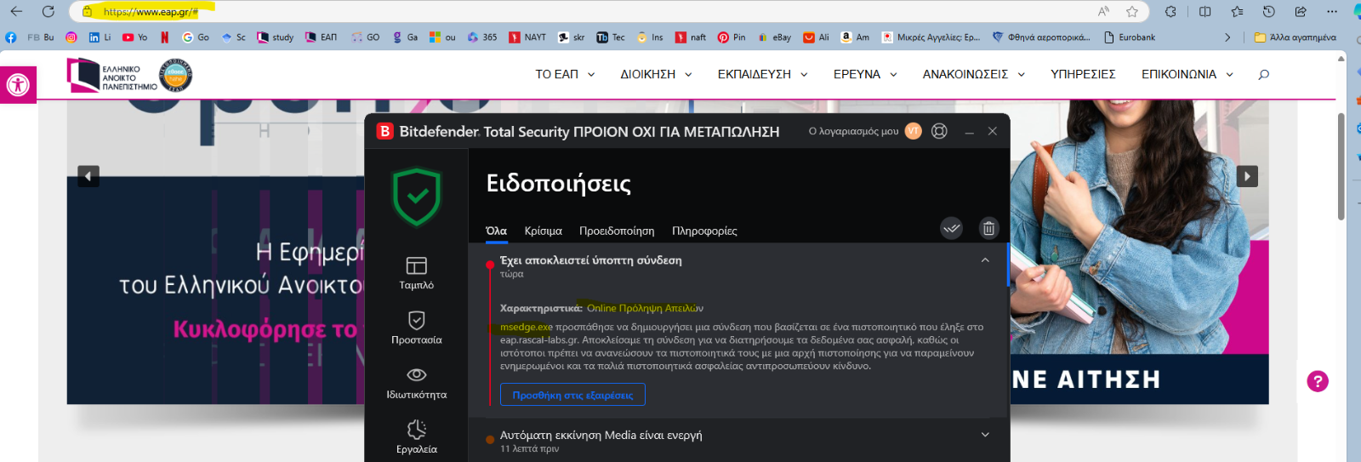
Task: Open the LinkedIn 'Li' bookmark
Action: point(100,37)
